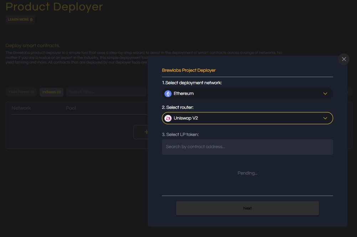
Task: Expand router list using the chevron arrow
Action: coord(325,118)
